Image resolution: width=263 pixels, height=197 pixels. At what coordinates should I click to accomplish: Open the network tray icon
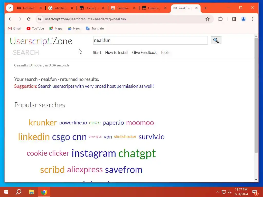(224, 192)
